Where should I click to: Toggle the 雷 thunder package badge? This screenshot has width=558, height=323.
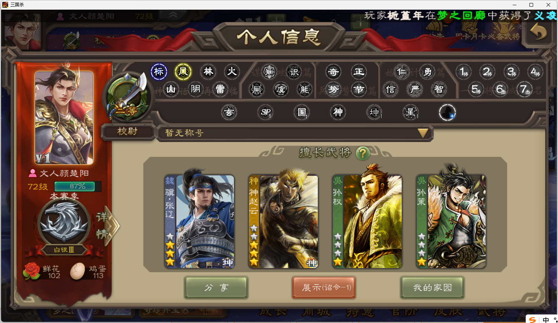pyautogui.click(x=220, y=89)
